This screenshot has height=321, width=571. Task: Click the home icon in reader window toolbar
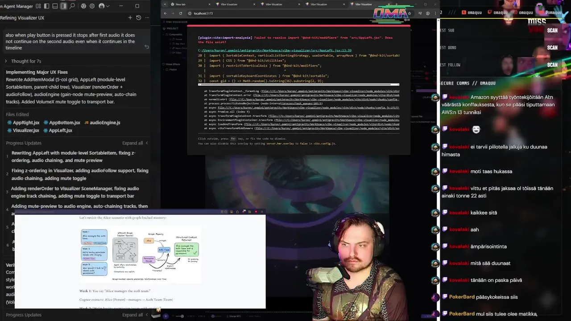[x=237, y=212]
